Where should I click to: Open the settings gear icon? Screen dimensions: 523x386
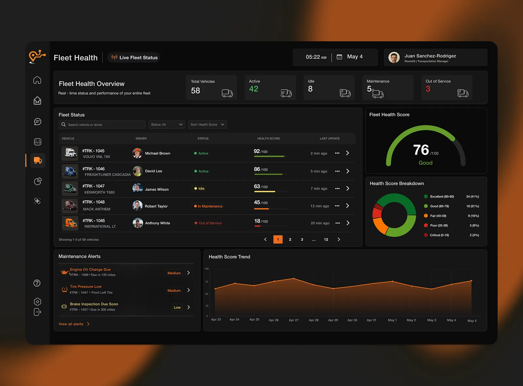38,302
